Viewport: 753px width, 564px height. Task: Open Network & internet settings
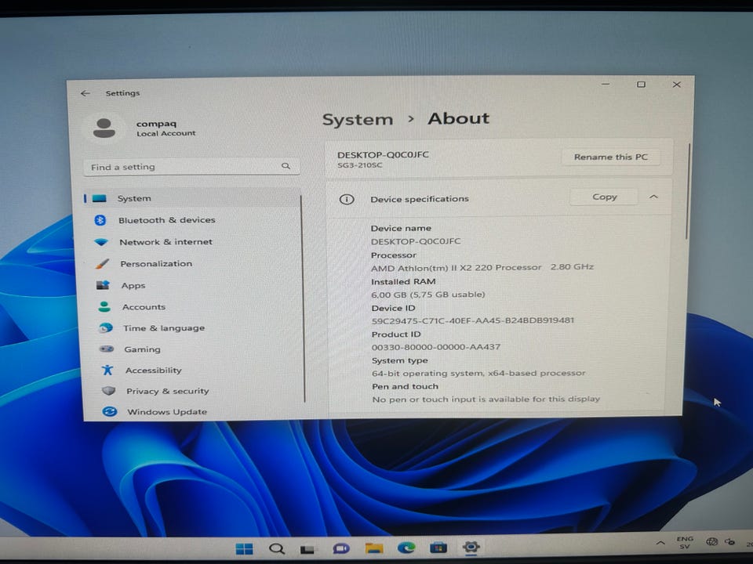pos(166,242)
